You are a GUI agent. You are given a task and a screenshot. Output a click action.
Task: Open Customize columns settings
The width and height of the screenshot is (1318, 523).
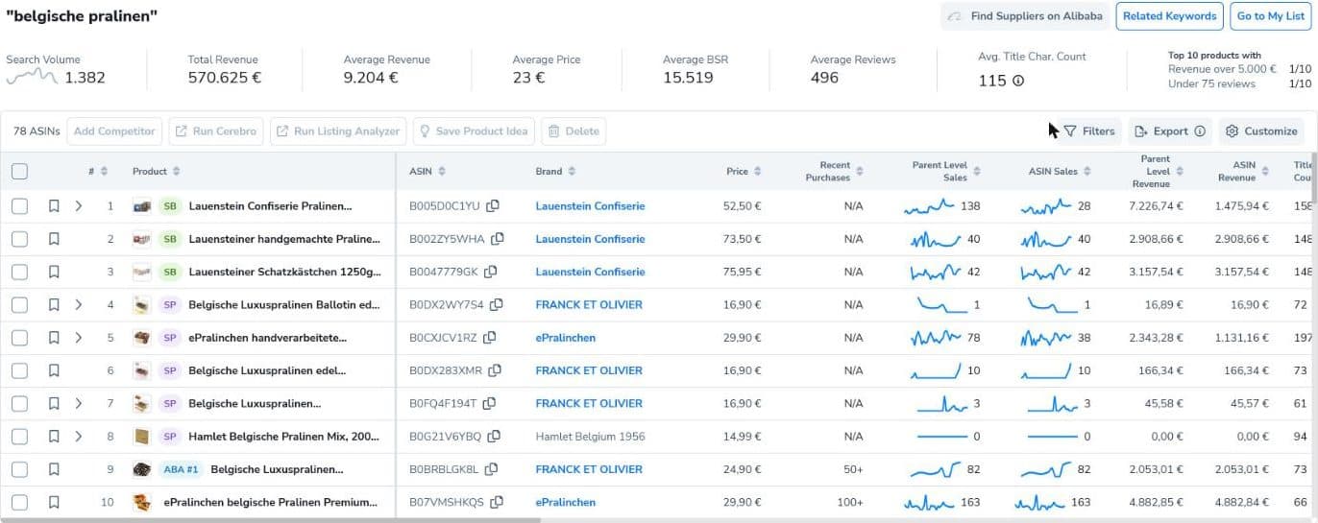tap(1261, 131)
